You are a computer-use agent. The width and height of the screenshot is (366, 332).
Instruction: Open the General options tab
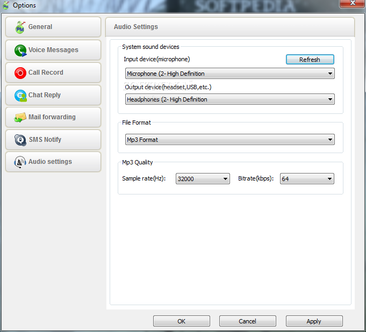pos(53,27)
